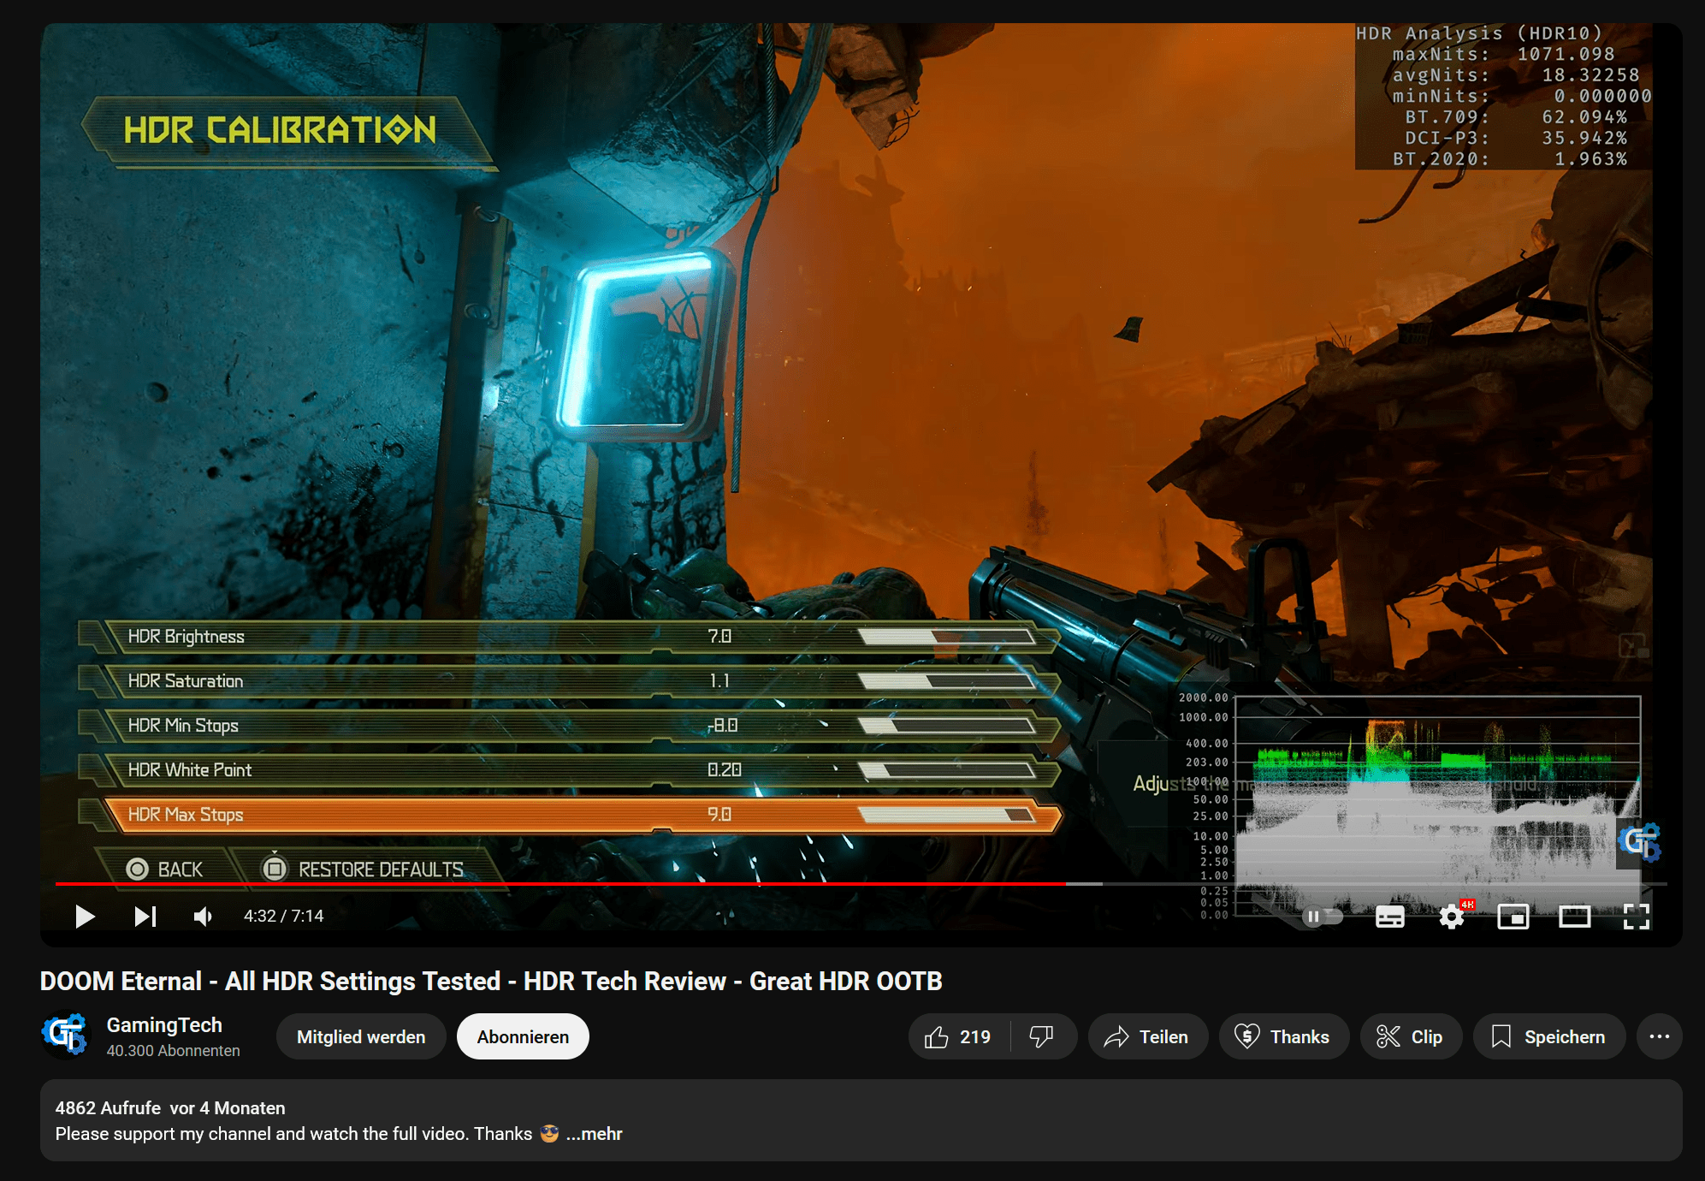Viewport: 1705px width, 1181px height.
Task: Click the video title text
Action: pyautogui.click(x=491, y=981)
